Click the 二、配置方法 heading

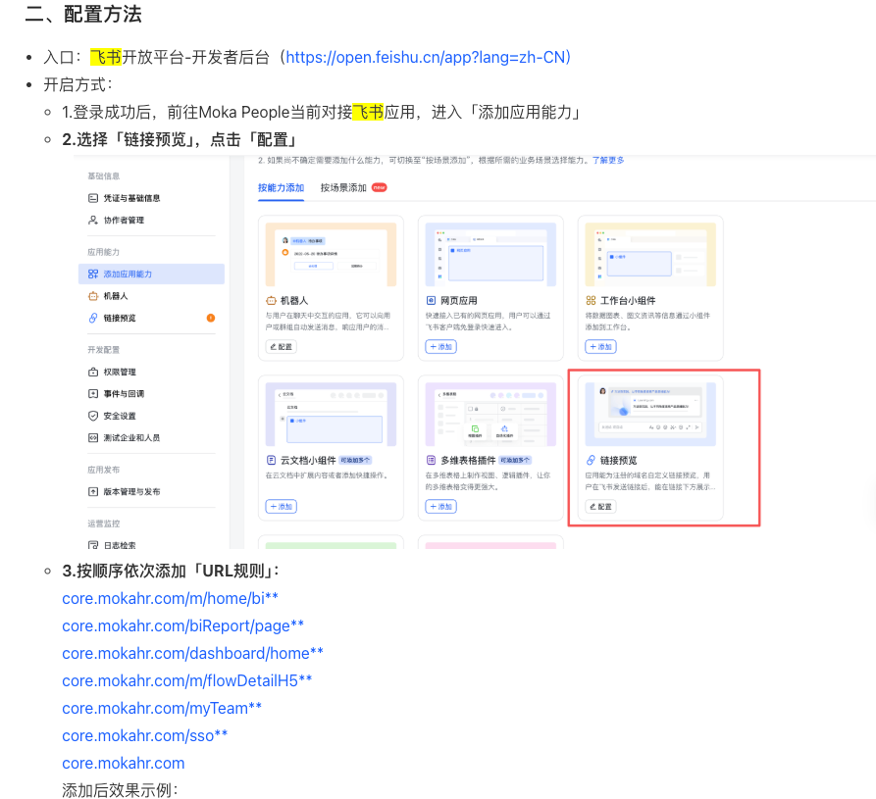83,14
